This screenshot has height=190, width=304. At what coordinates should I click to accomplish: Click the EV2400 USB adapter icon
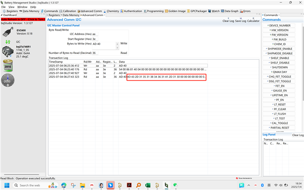(8, 32)
